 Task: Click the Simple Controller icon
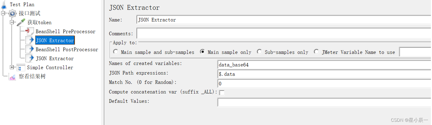(x=21, y=68)
